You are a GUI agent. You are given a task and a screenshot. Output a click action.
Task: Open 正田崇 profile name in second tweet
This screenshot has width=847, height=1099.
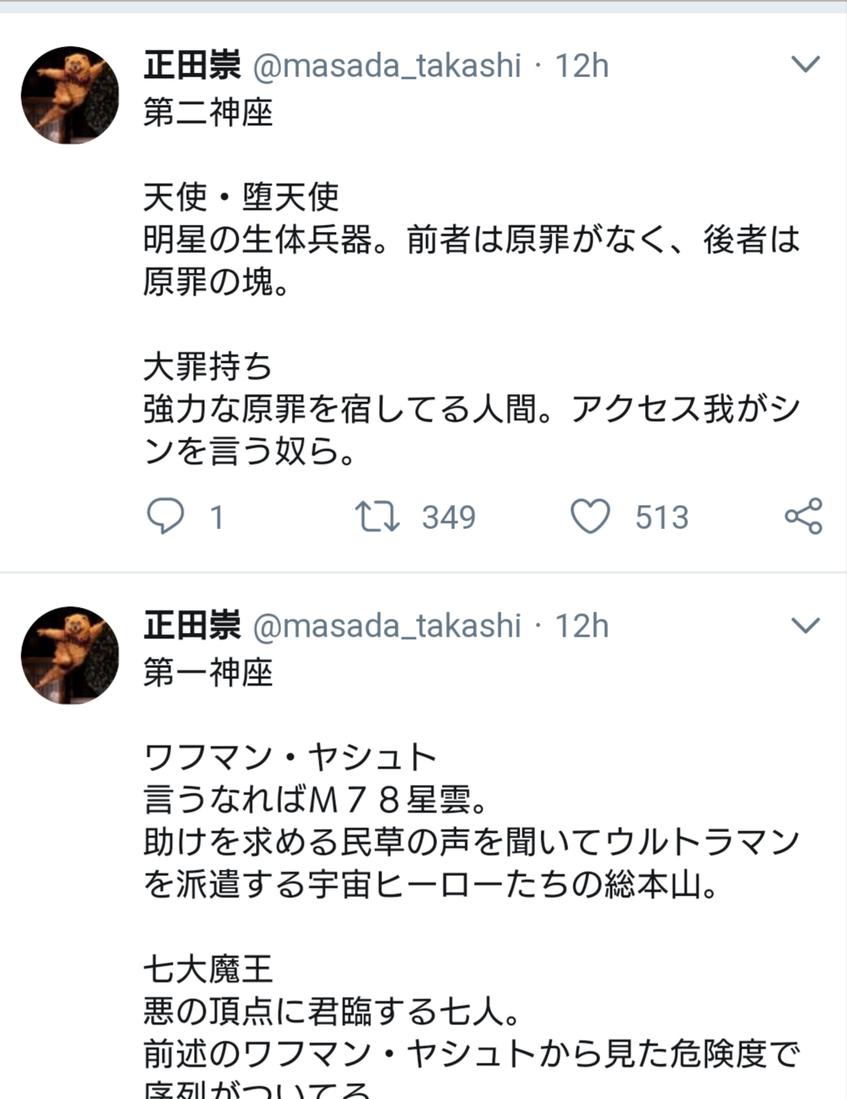pos(192,626)
